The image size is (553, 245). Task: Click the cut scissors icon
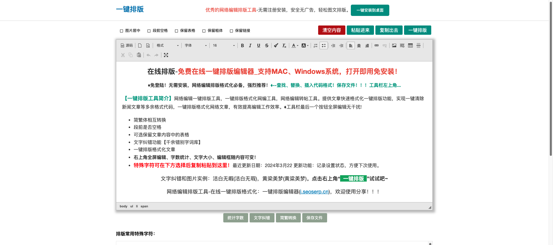(x=123, y=55)
